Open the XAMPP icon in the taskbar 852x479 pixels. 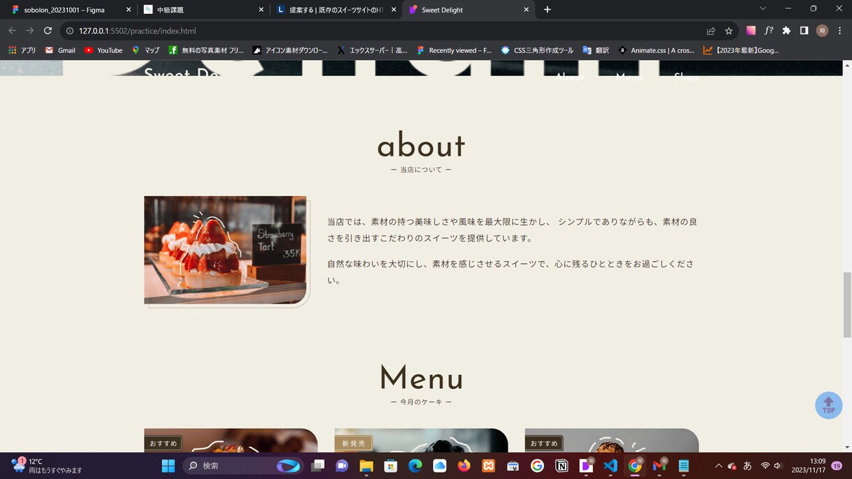[488, 466]
